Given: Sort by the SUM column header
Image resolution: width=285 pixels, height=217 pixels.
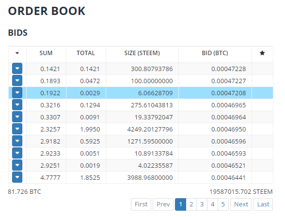Looking at the screenshot, I should pyautogui.click(x=46, y=53).
